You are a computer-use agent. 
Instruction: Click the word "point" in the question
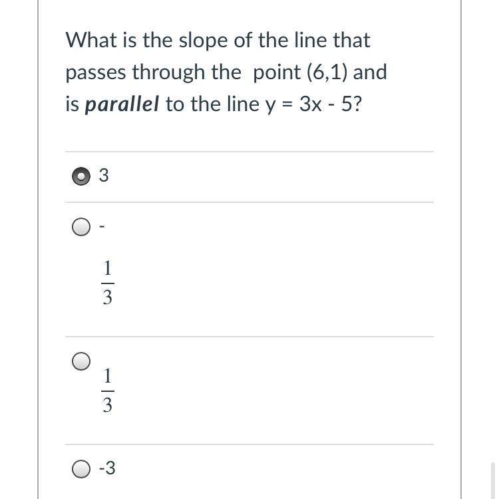(x=277, y=73)
